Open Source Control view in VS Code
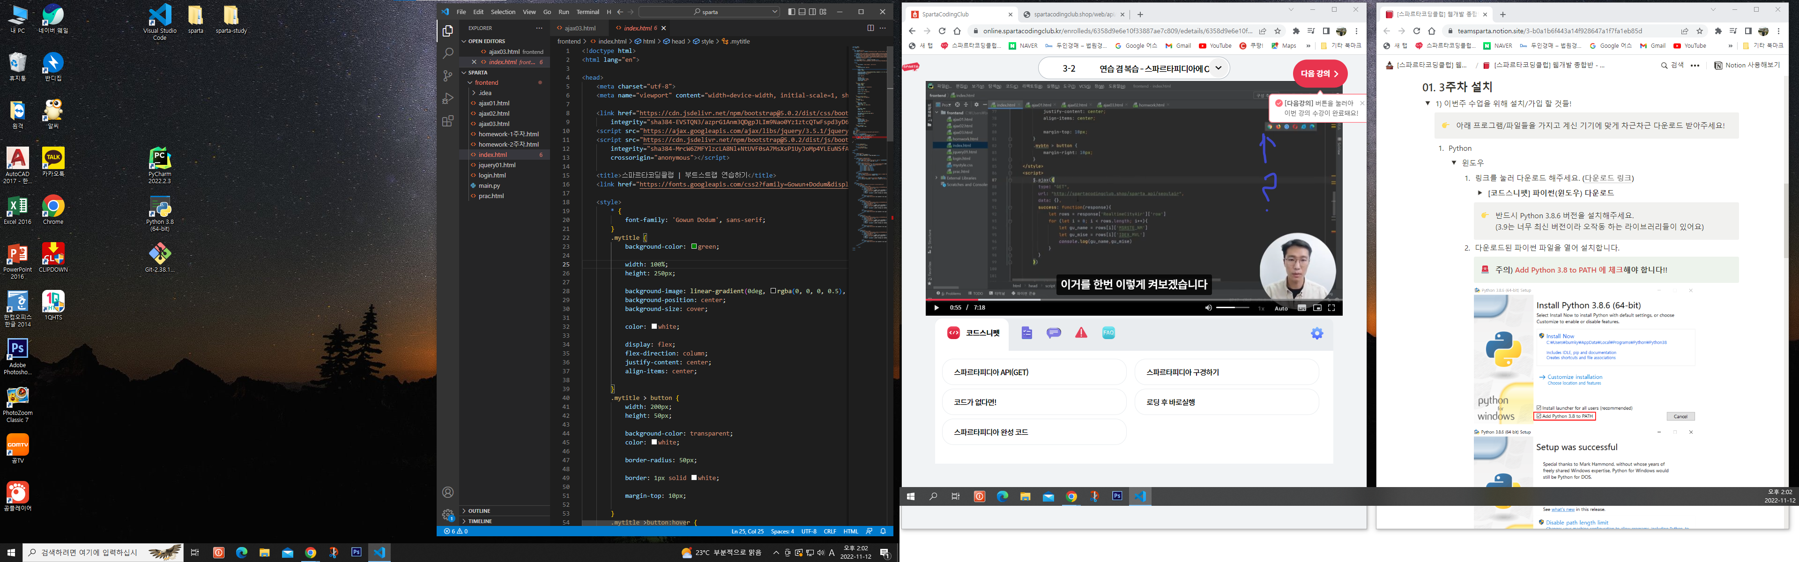 coord(448,75)
